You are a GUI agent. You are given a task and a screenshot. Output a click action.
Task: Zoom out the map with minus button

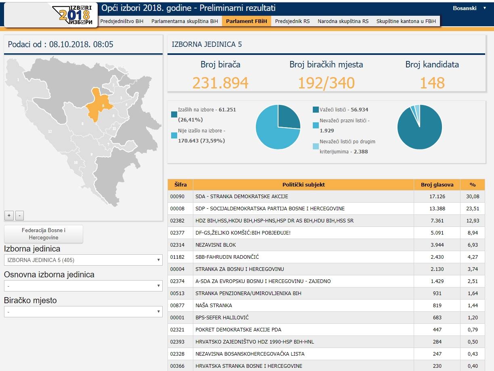point(19,215)
